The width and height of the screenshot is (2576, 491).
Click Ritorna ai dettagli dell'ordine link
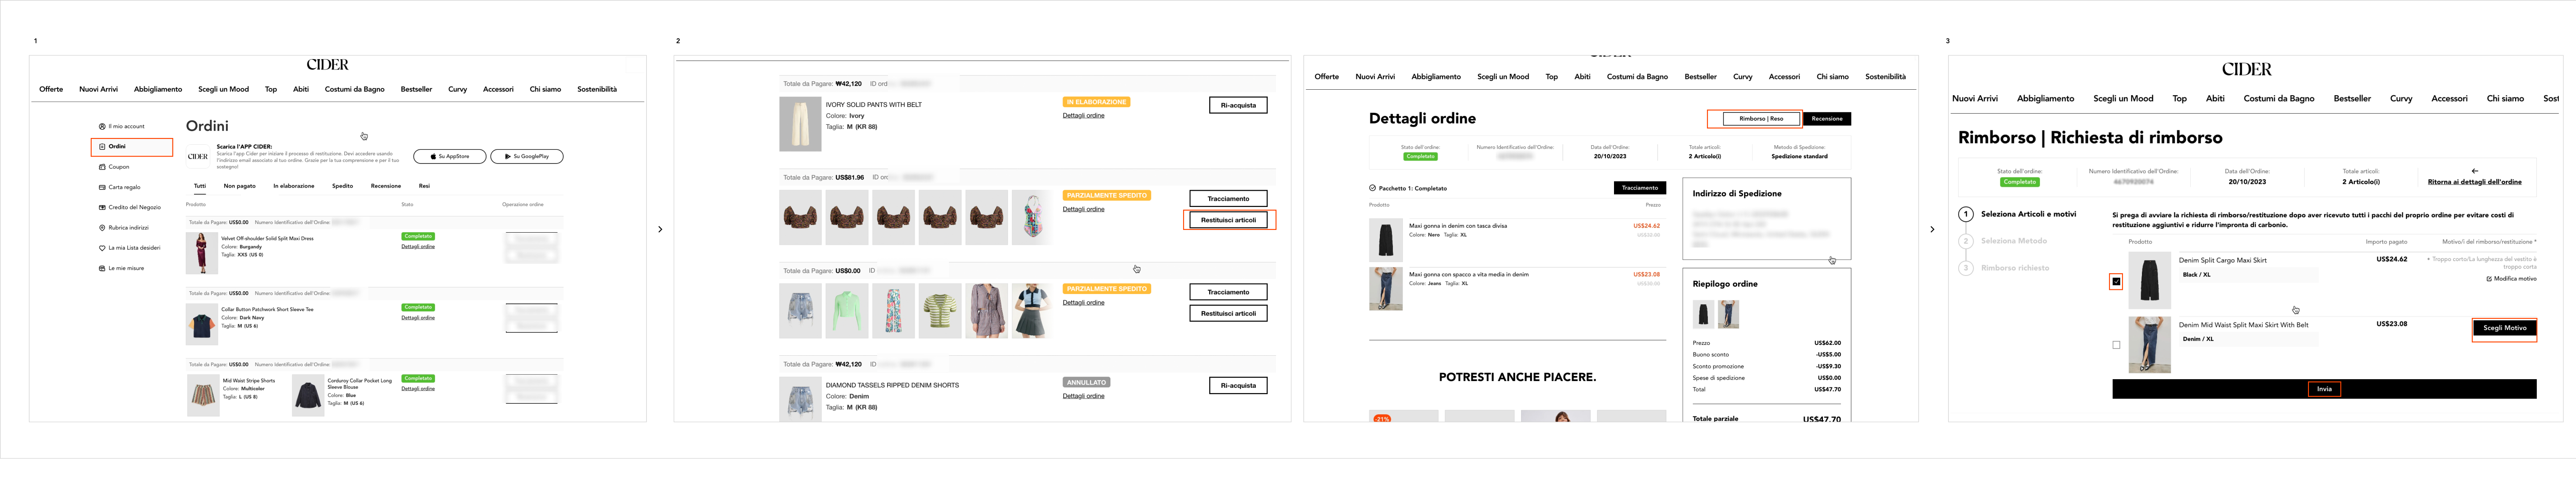pos(2474,182)
